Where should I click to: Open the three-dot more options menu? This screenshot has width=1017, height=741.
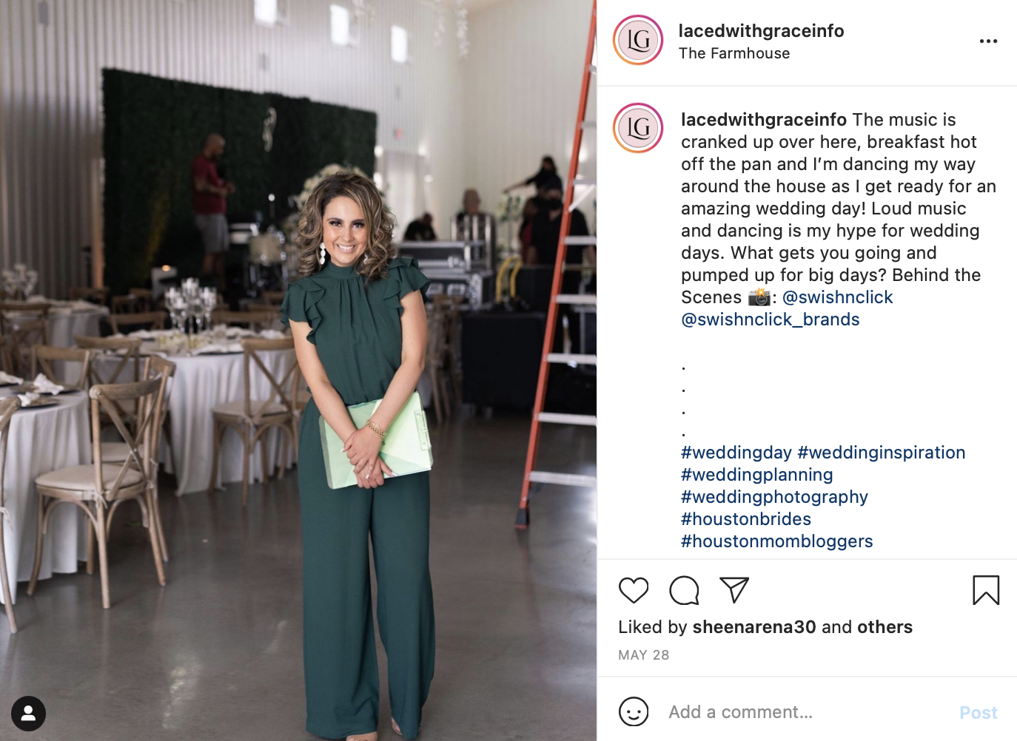click(x=988, y=41)
